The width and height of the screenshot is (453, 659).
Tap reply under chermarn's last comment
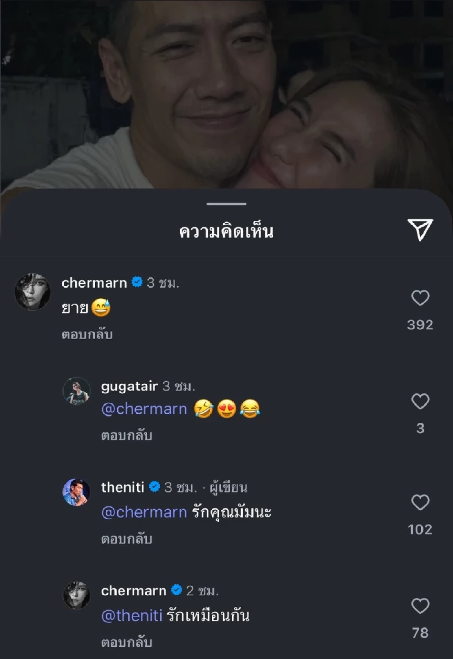(126, 642)
